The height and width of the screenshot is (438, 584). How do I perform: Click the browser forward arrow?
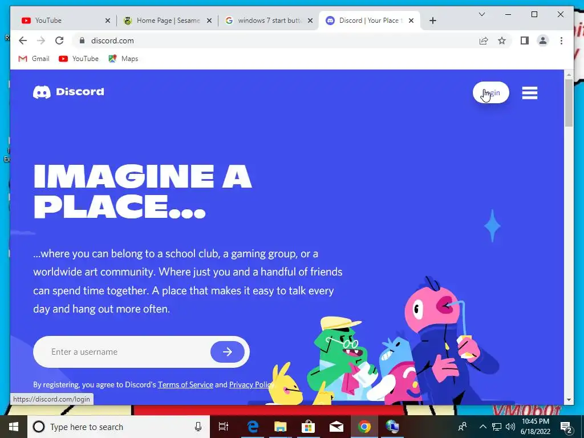(x=41, y=40)
